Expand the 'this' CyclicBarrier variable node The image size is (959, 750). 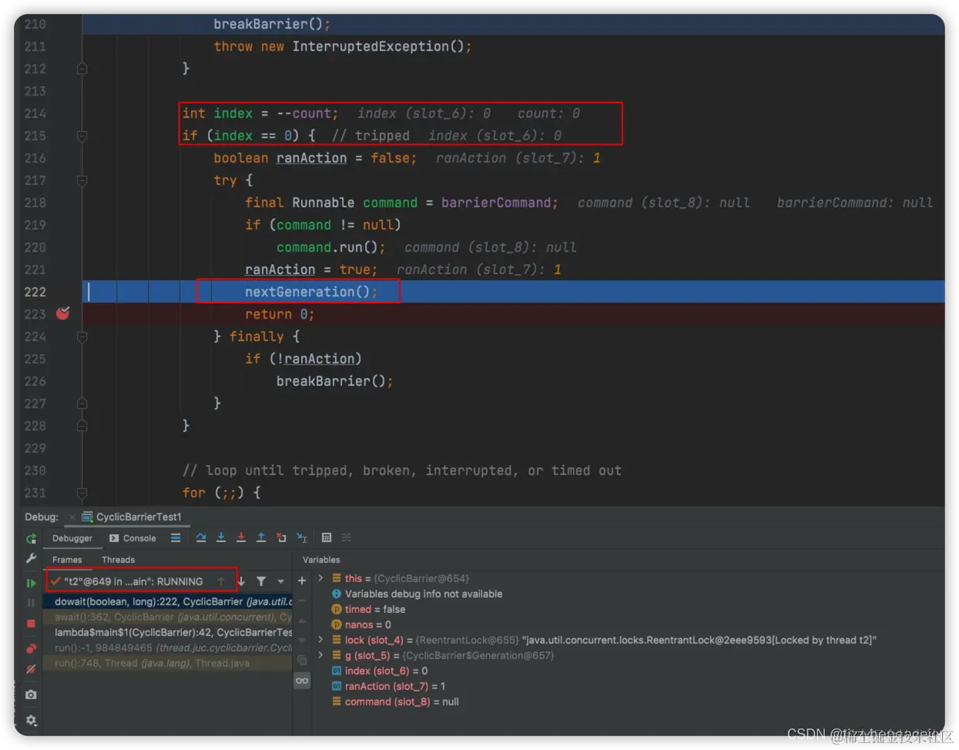(x=321, y=578)
